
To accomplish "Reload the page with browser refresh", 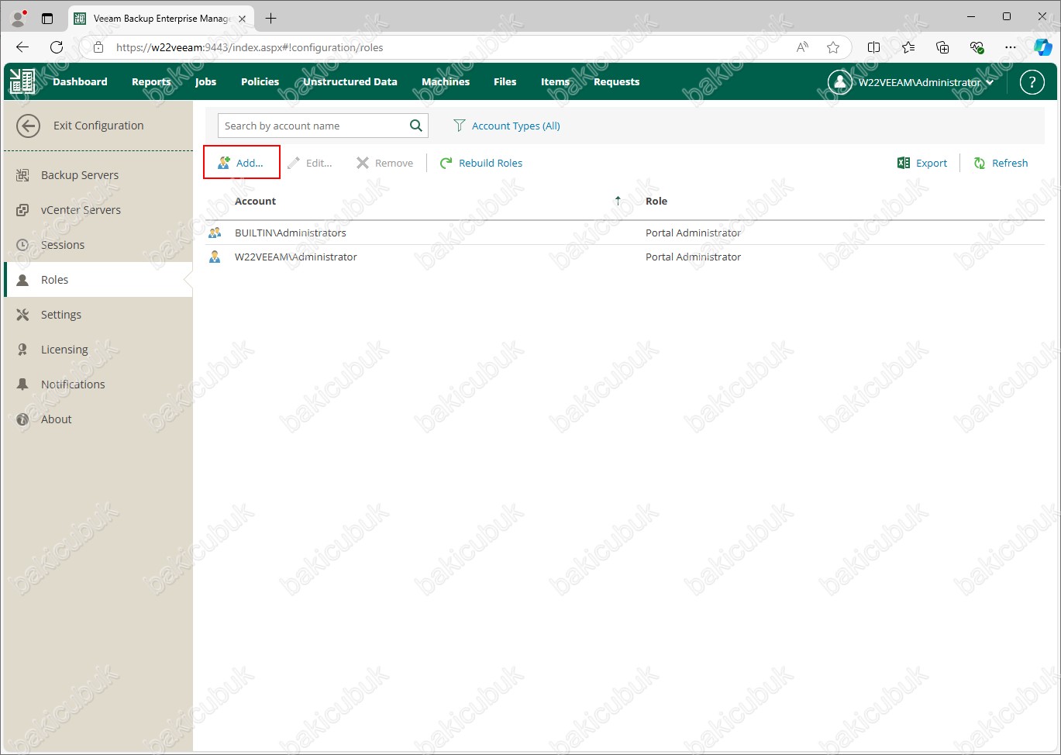I will [x=57, y=47].
